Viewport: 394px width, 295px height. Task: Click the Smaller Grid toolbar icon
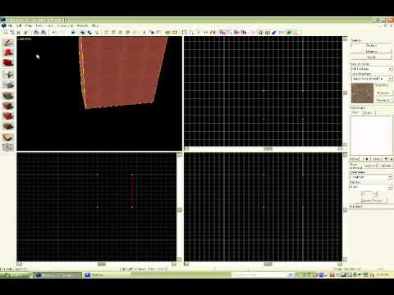click(19, 32)
